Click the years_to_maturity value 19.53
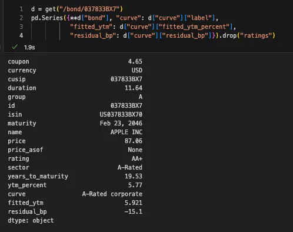Screen dimensions: 293x232 [134, 176]
